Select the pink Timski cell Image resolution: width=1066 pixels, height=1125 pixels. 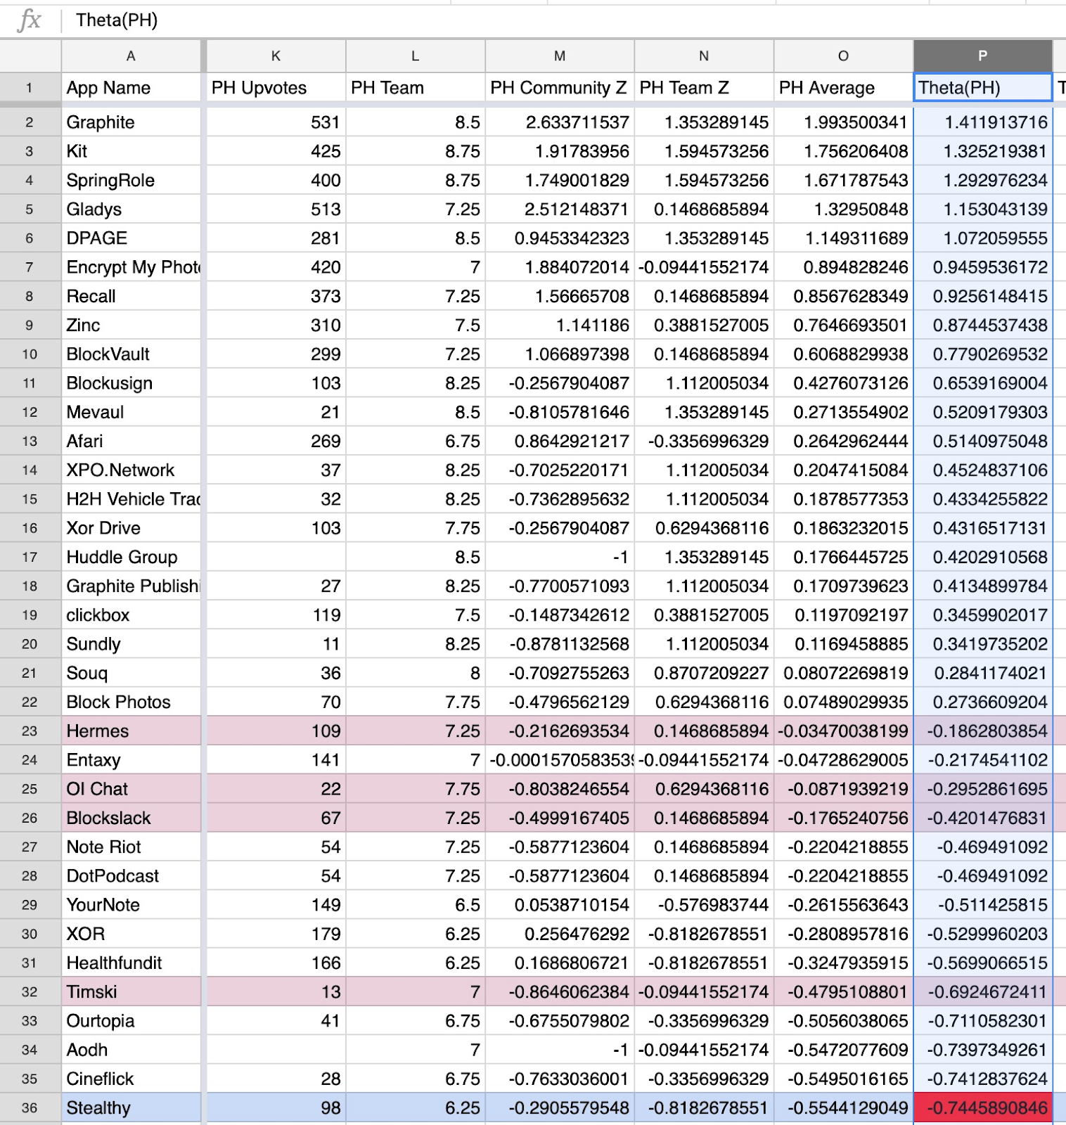[x=131, y=991]
